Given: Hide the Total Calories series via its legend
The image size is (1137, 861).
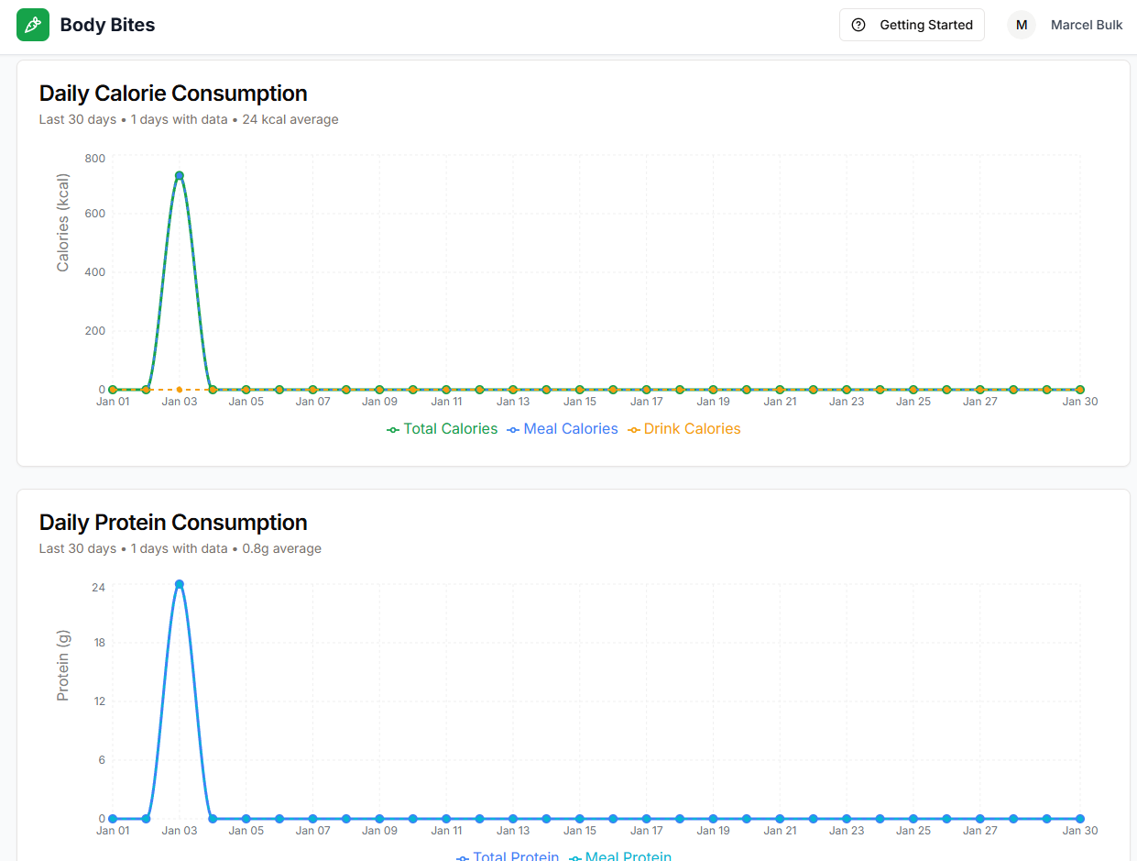Looking at the screenshot, I should 448,428.
